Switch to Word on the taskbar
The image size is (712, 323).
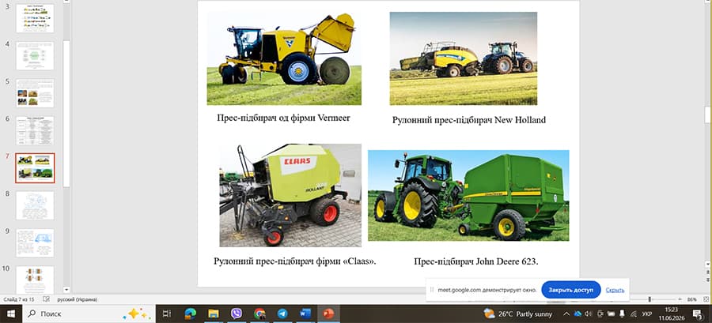(305, 314)
